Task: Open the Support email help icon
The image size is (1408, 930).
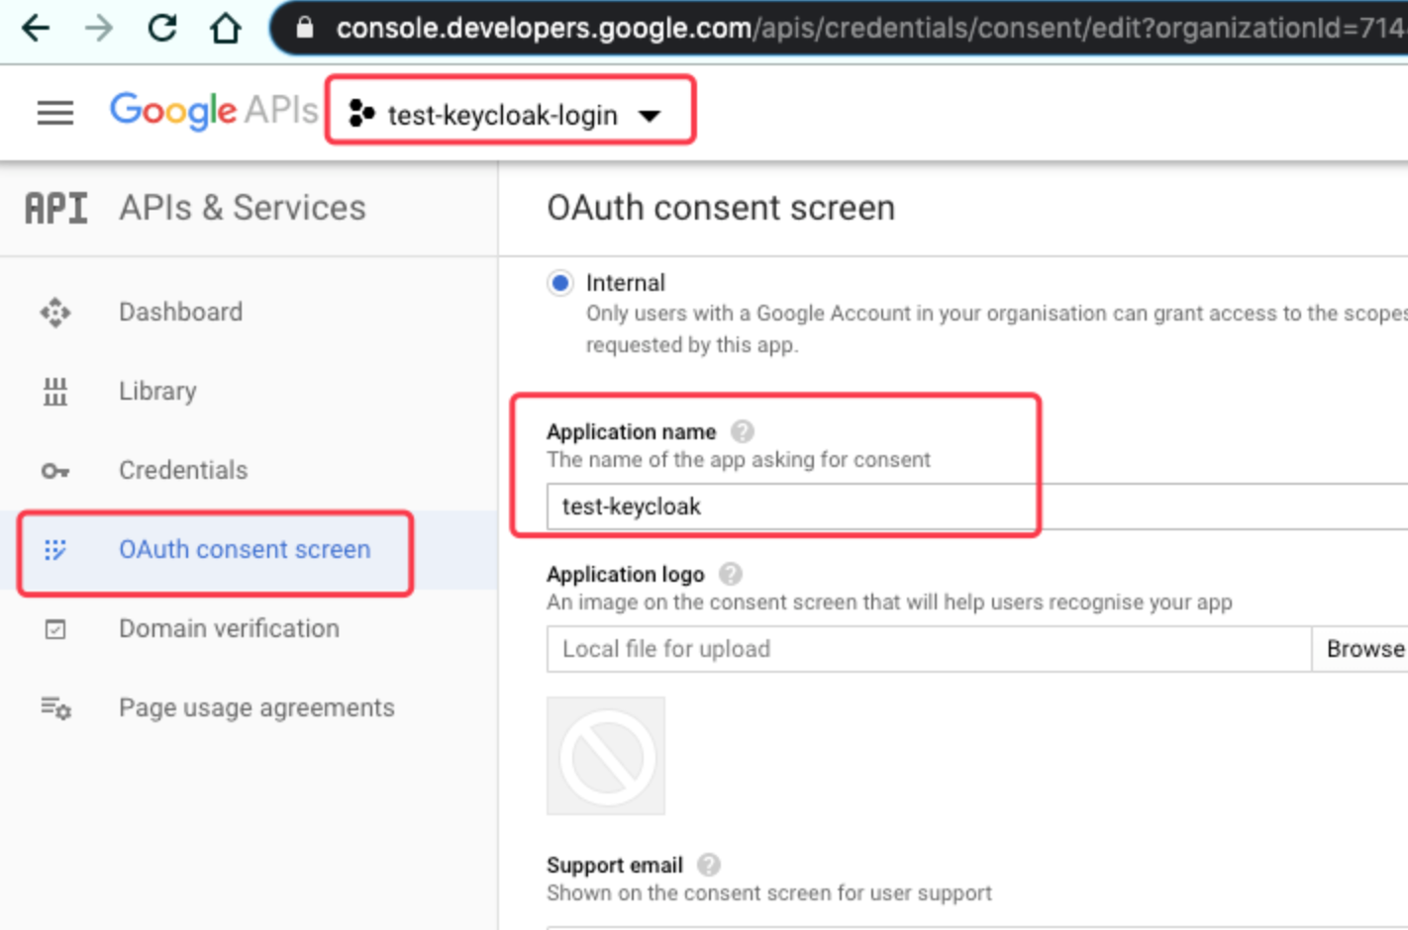Action: (708, 865)
